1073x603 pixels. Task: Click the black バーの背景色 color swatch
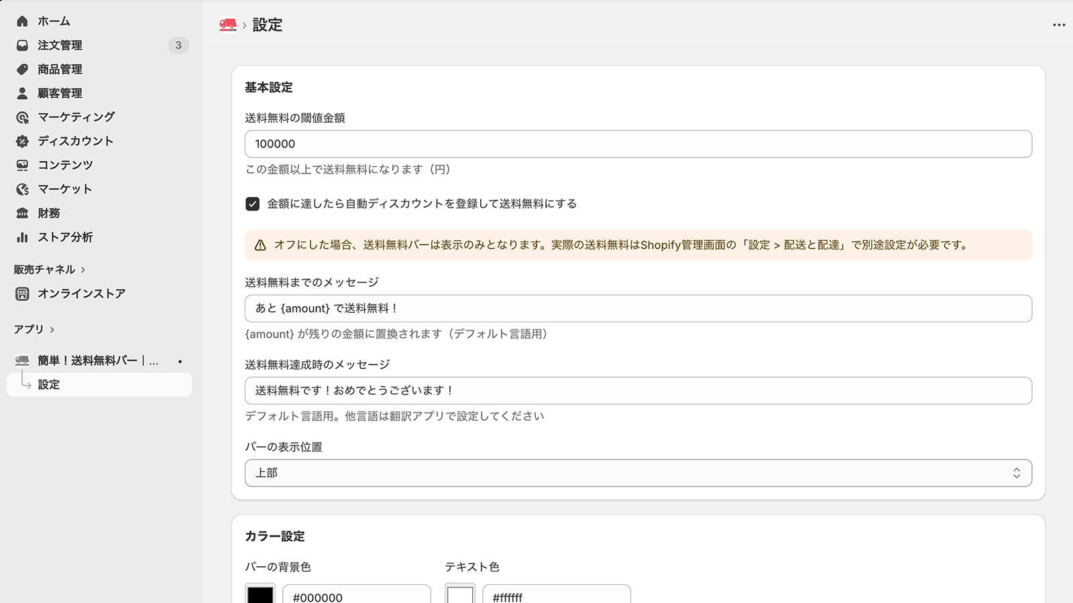[x=260, y=595]
